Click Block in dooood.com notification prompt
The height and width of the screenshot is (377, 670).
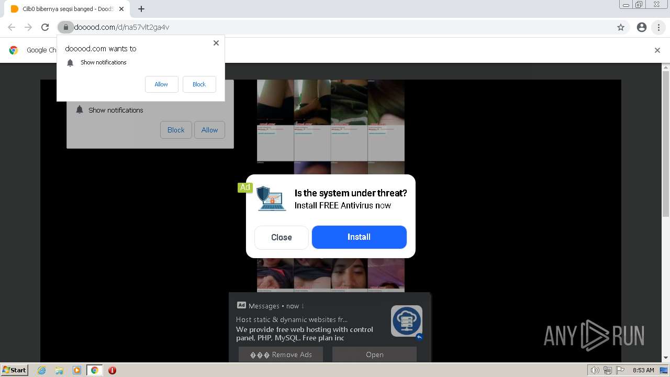[199, 84]
